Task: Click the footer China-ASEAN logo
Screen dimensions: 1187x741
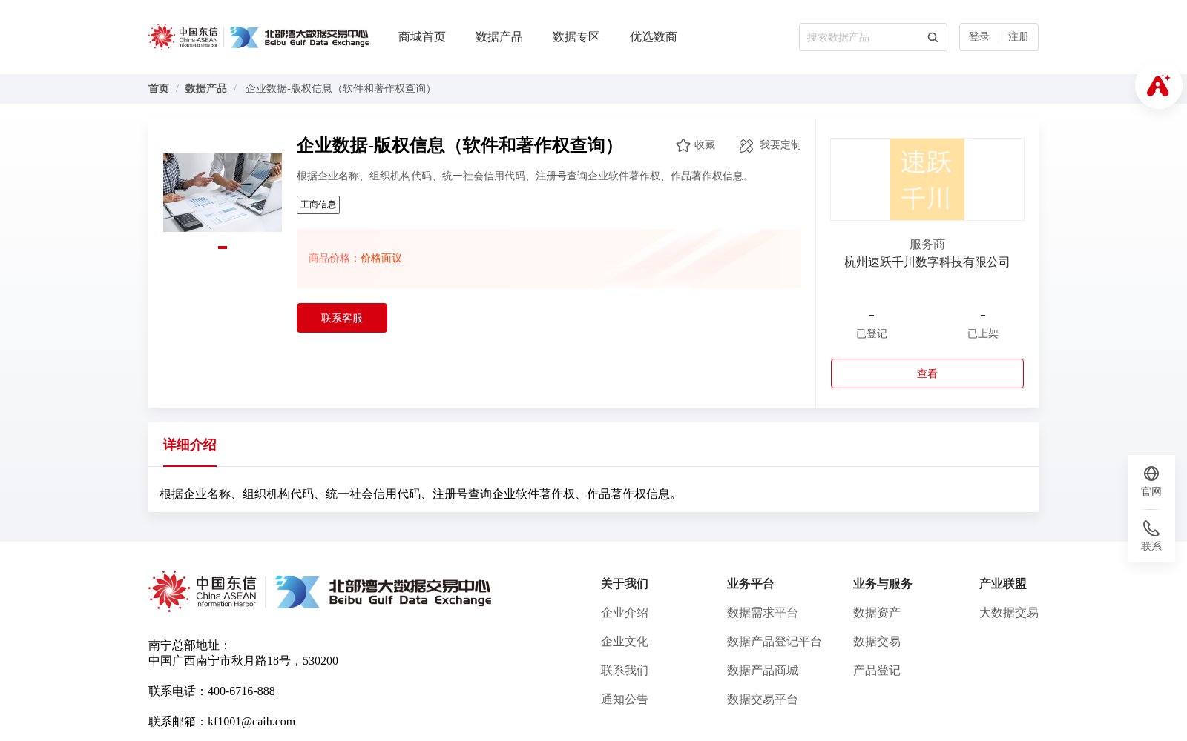Action: point(203,591)
